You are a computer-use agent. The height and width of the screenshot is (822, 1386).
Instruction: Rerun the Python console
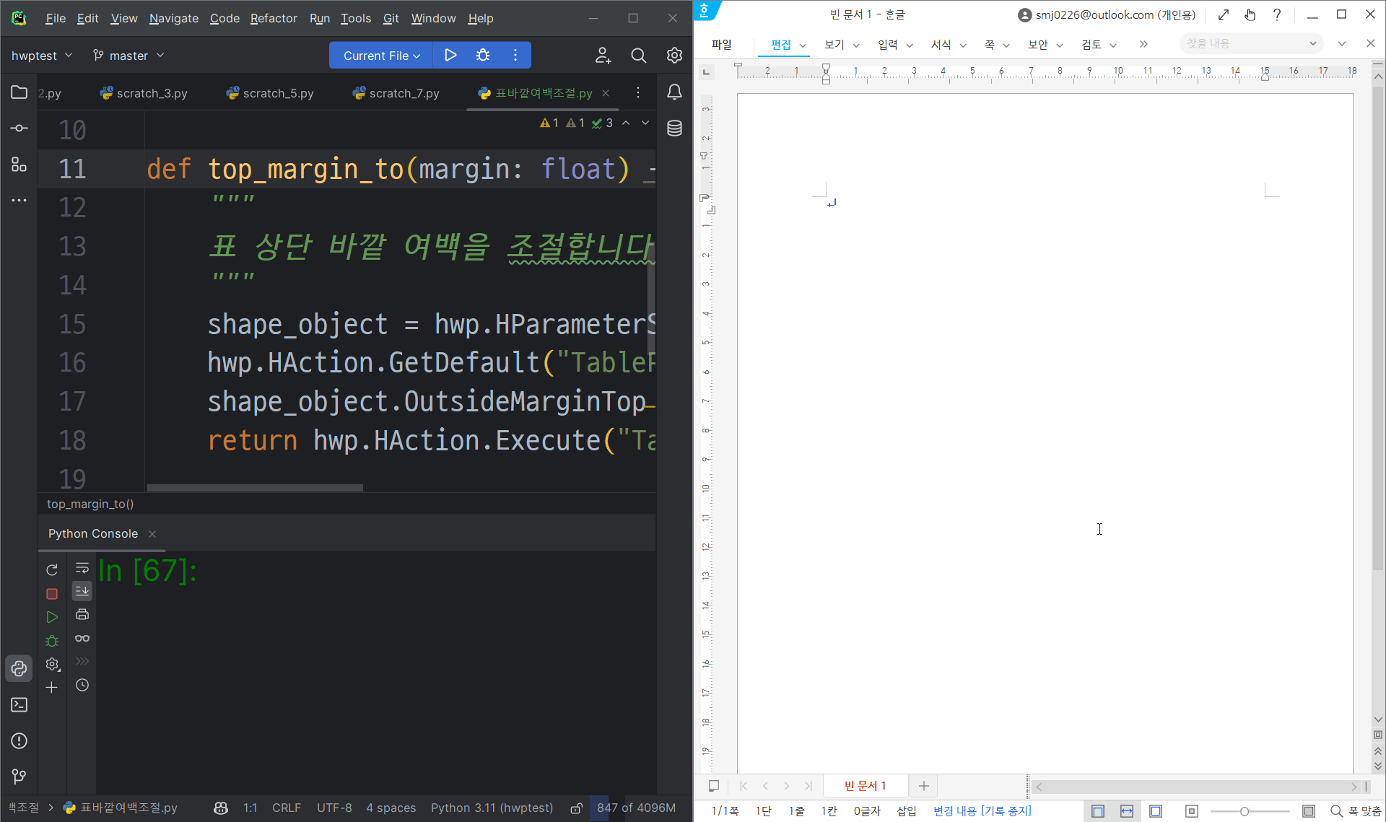[52, 570]
